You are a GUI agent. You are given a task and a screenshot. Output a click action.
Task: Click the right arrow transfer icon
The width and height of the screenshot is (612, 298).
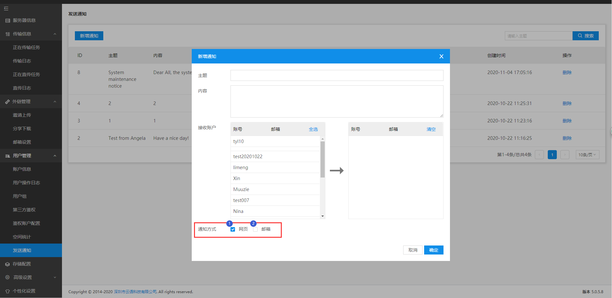coord(337,171)
